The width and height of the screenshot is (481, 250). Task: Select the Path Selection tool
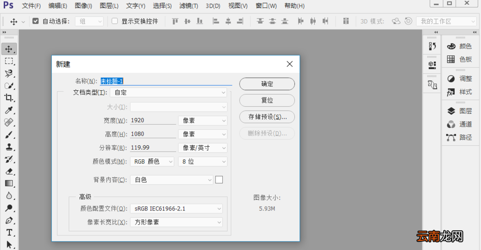[x=9, y=245]
